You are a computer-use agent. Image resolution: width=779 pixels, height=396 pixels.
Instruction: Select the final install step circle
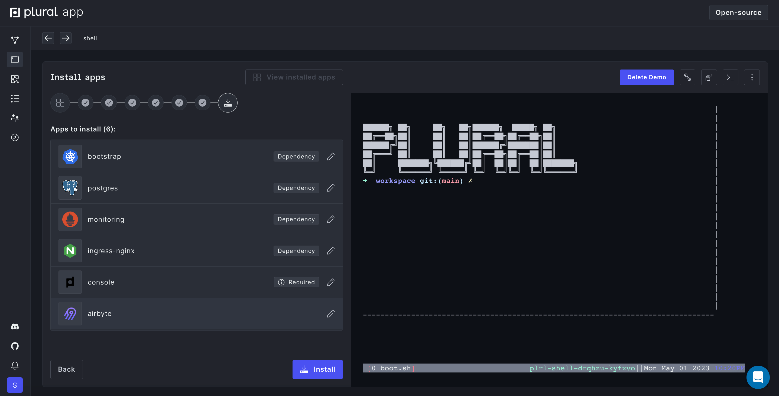click(x=228, y=103)
